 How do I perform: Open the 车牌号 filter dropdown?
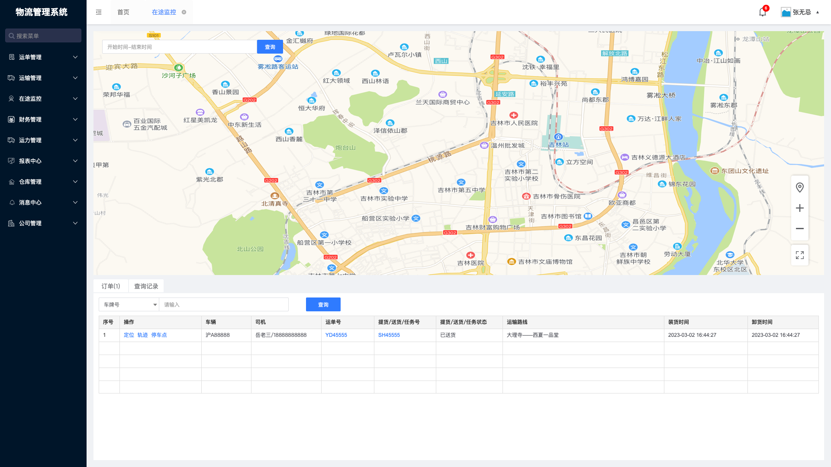pos(129,304)
